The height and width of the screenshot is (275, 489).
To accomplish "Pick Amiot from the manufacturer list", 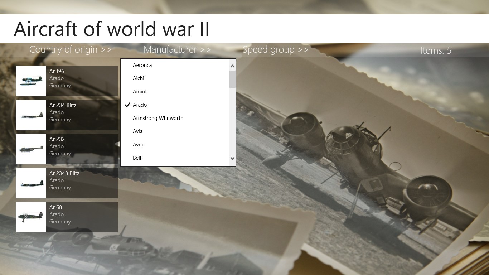I will pos(140,92).
